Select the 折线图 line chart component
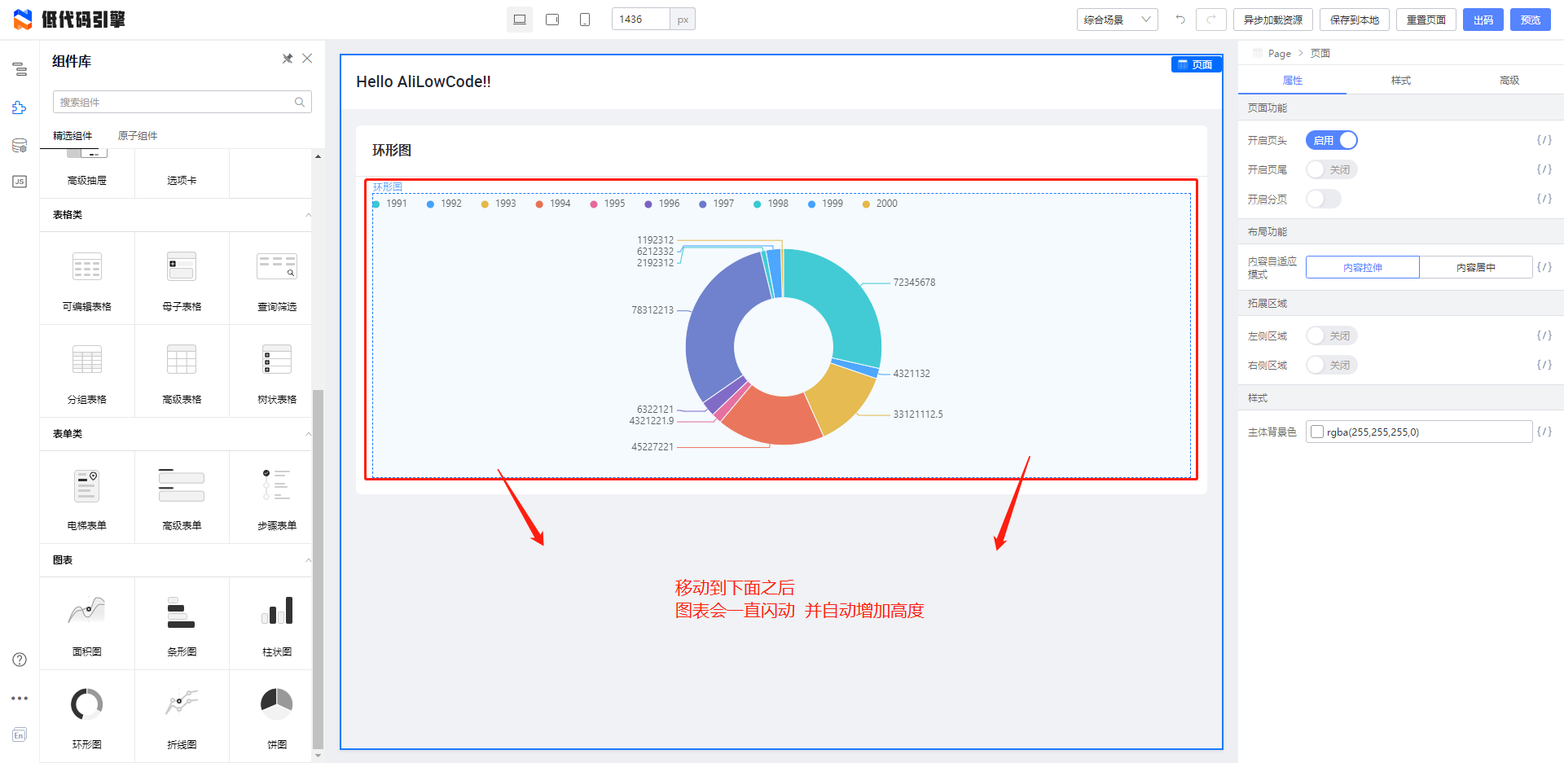 tap(182, 717)
